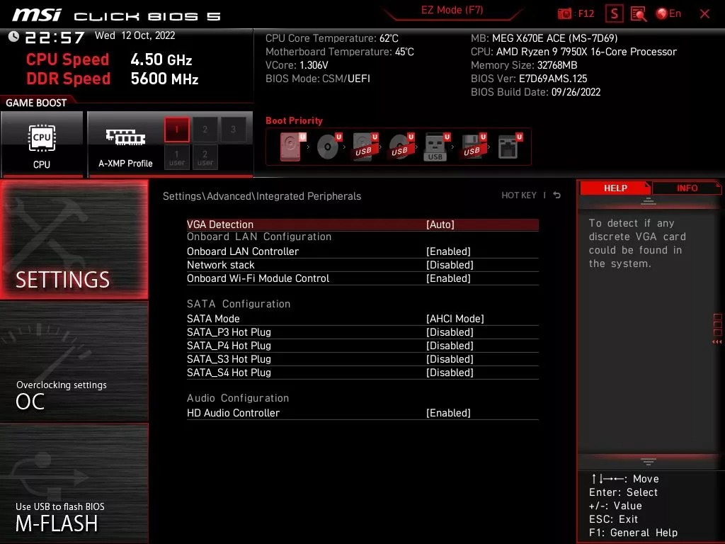Open the OC overclocking settings section
The image size is (725, 544).
point(74,362)
